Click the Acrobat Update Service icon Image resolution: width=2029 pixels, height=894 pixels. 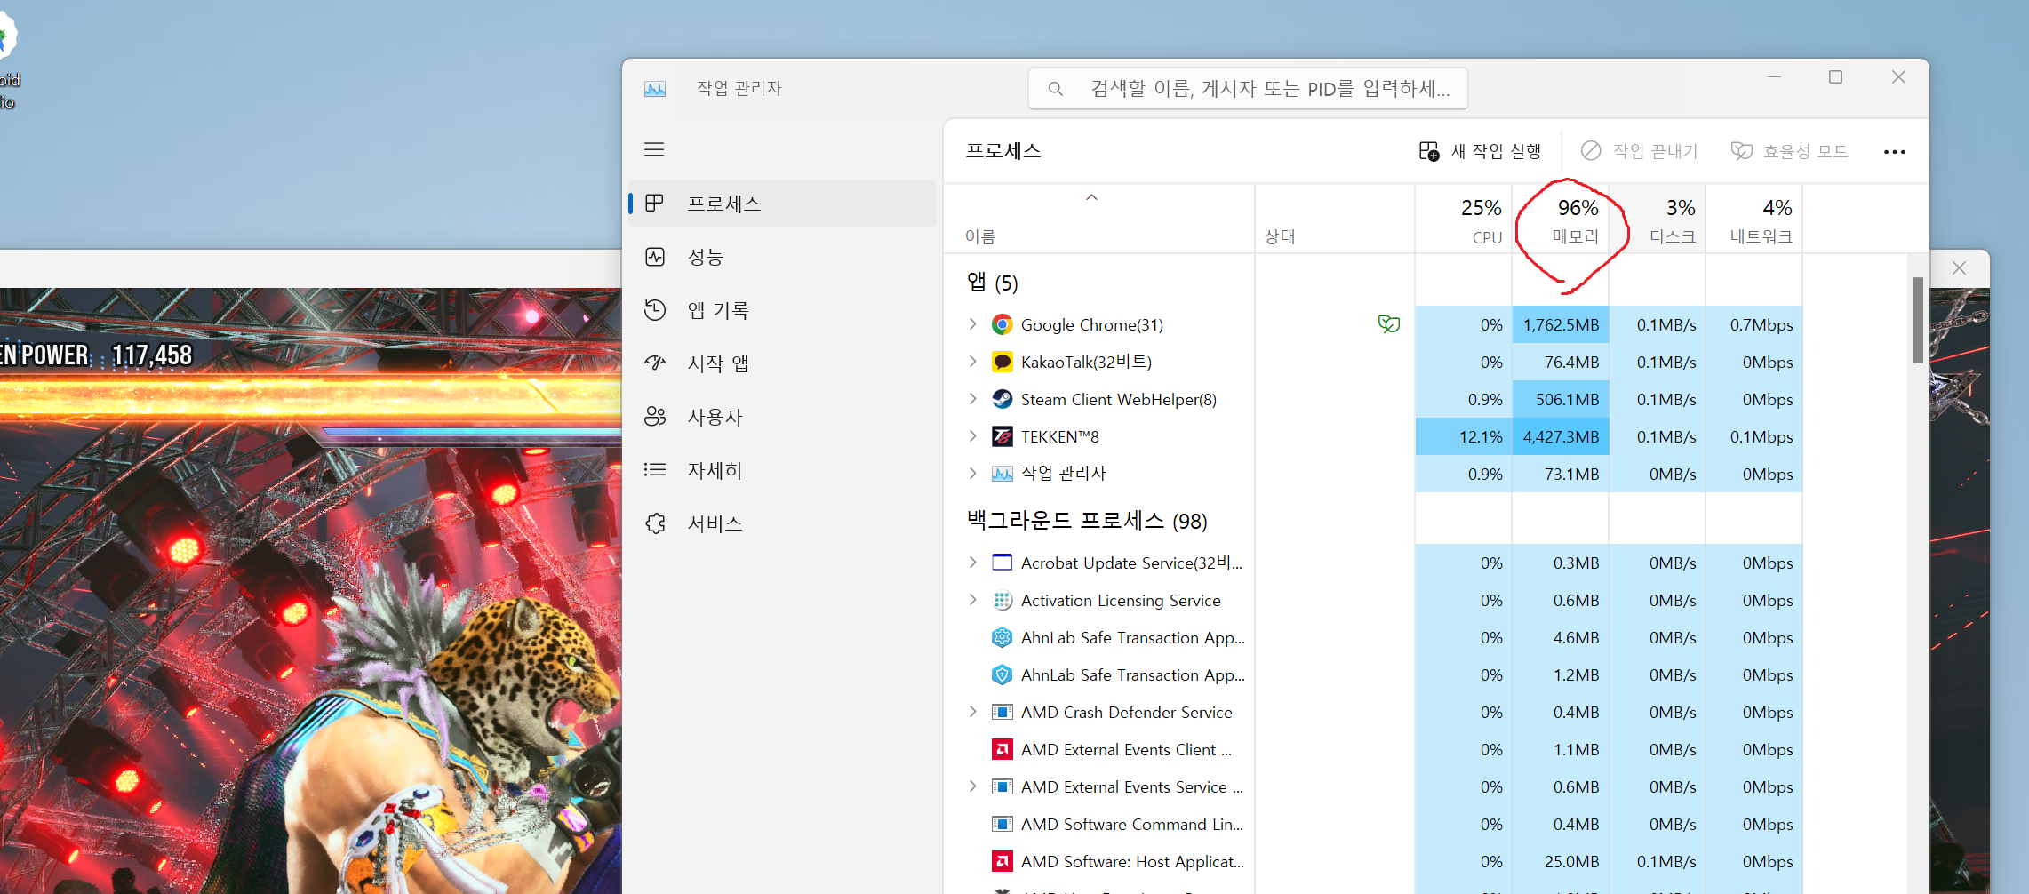[1002, 563]
